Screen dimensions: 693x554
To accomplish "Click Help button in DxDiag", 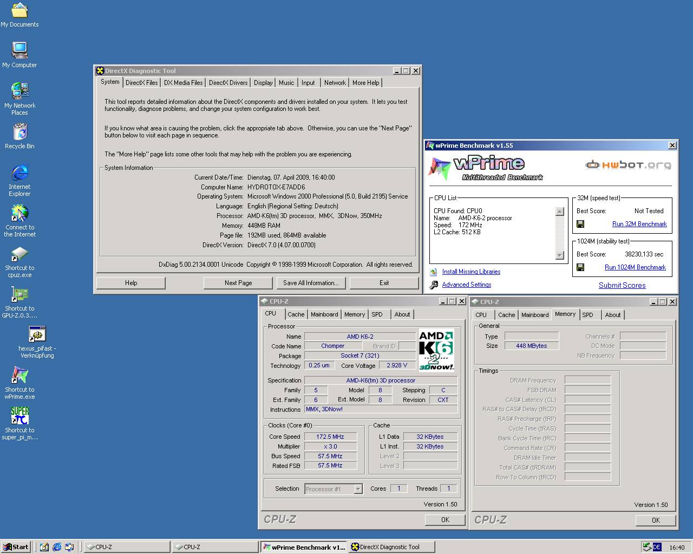I will [x=131, y=283].
